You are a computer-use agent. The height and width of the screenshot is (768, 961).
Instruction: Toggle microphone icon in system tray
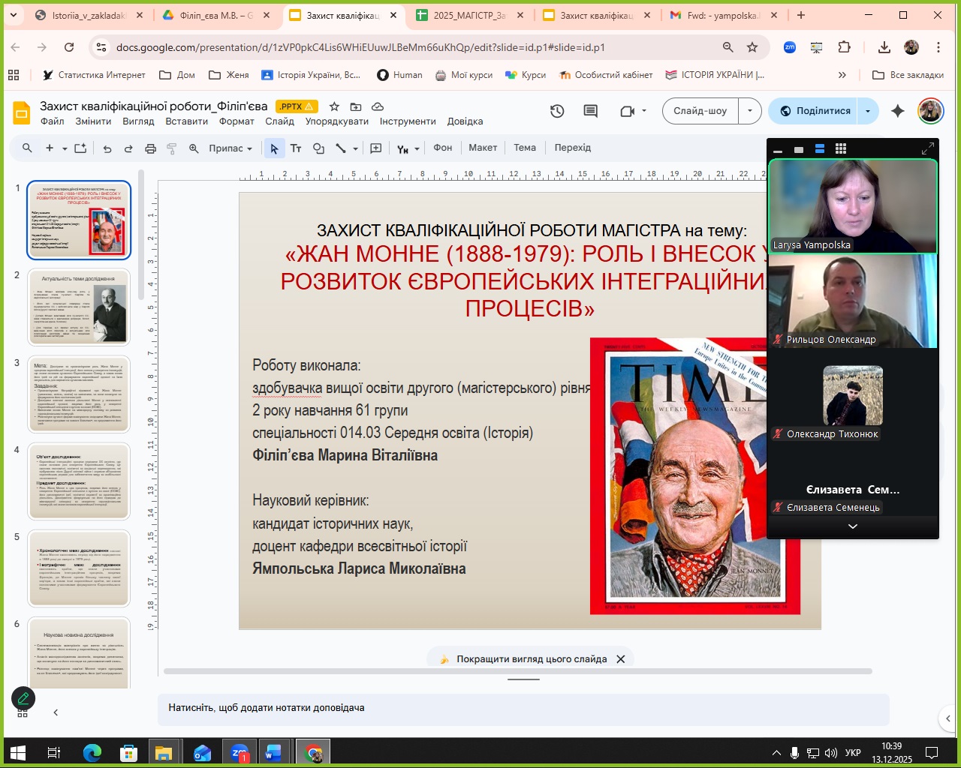pyautogui.click(x=794, y=752)
